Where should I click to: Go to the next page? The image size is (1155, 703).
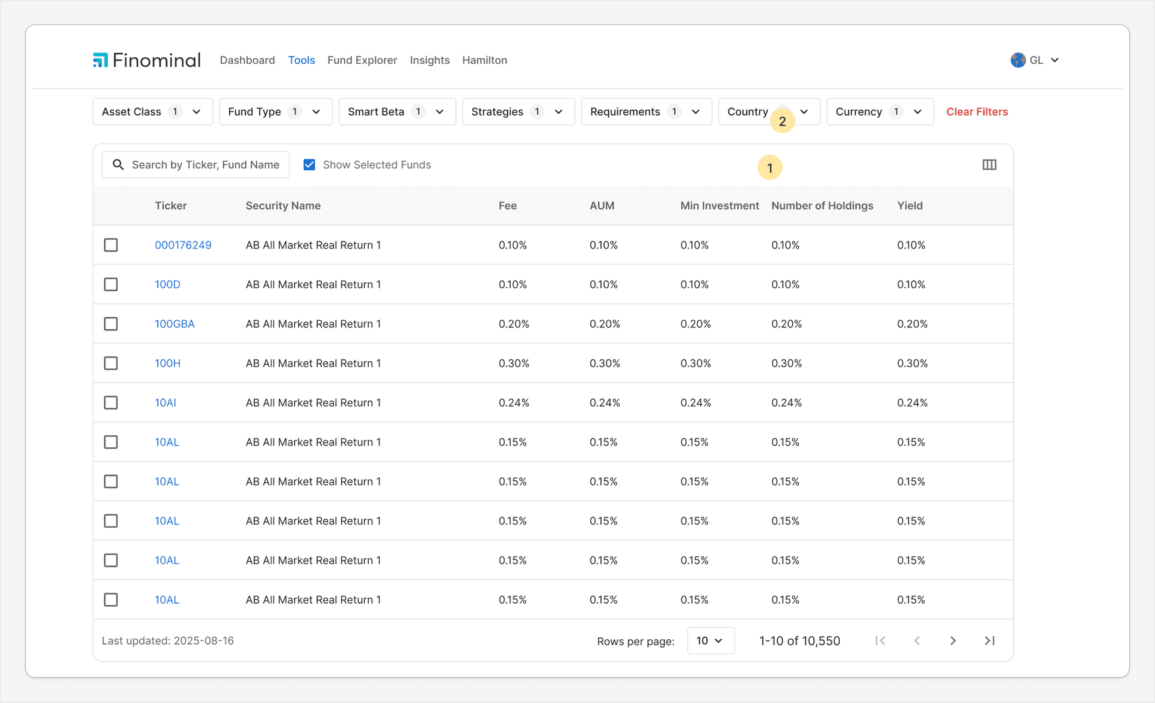pyautogui.click(x=953, y=641)
